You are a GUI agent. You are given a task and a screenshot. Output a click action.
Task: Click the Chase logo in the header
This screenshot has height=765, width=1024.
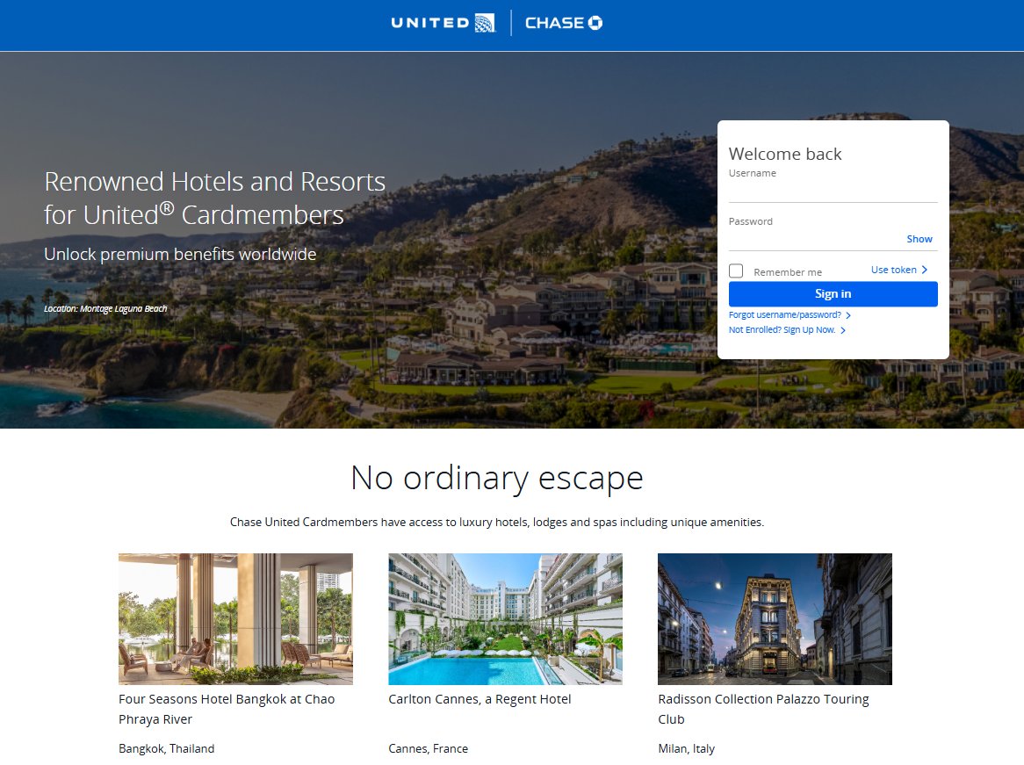(564, 23)
